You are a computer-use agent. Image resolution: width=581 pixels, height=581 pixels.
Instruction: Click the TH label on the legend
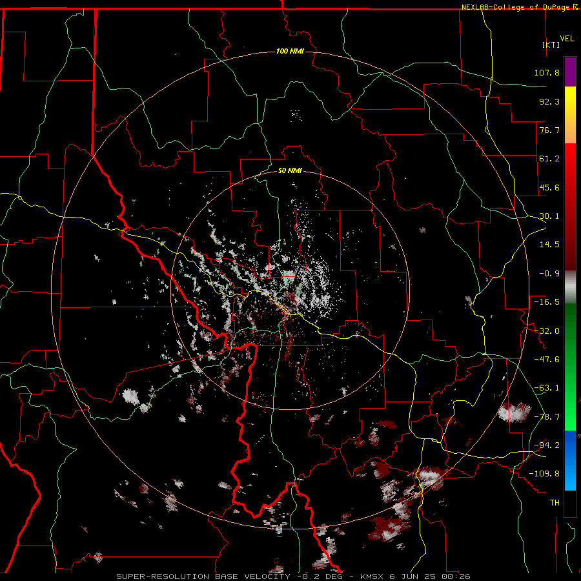[555, 503]
